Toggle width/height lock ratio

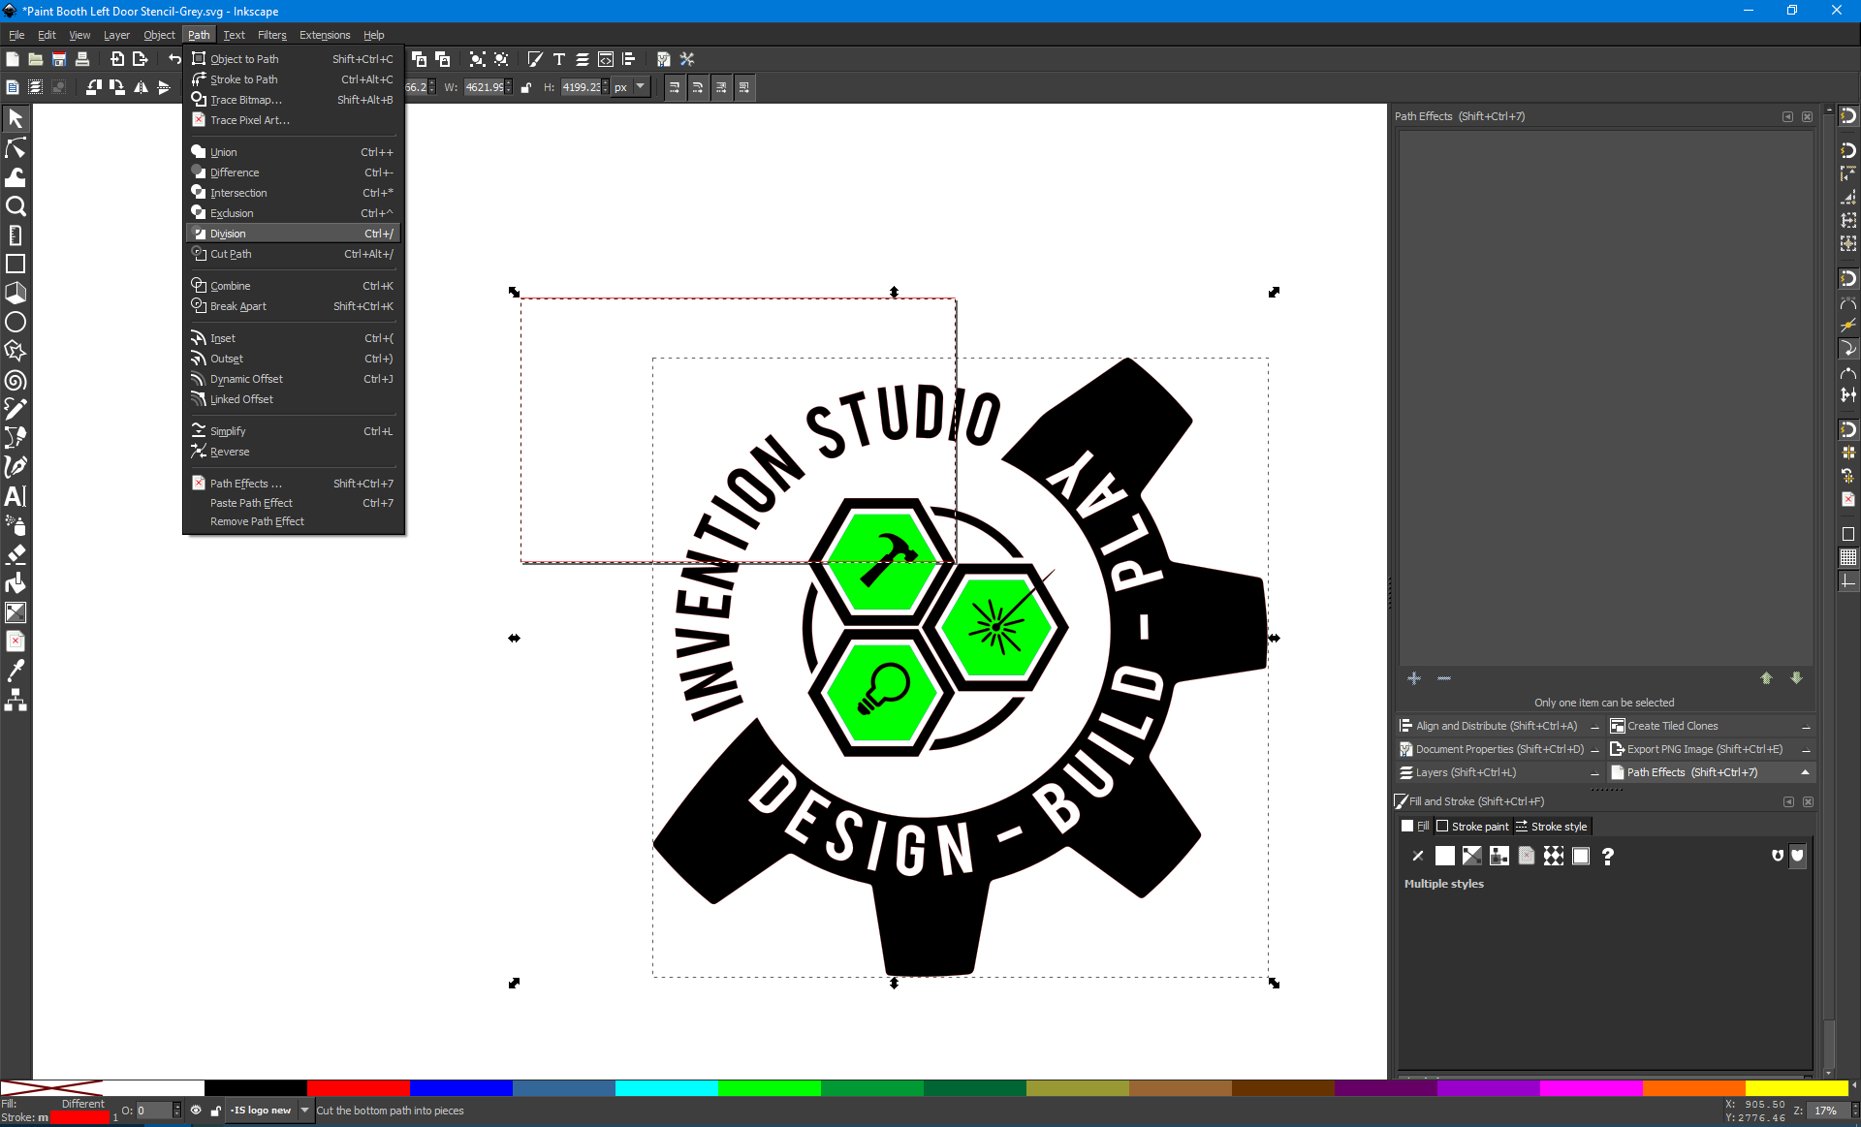526,87
